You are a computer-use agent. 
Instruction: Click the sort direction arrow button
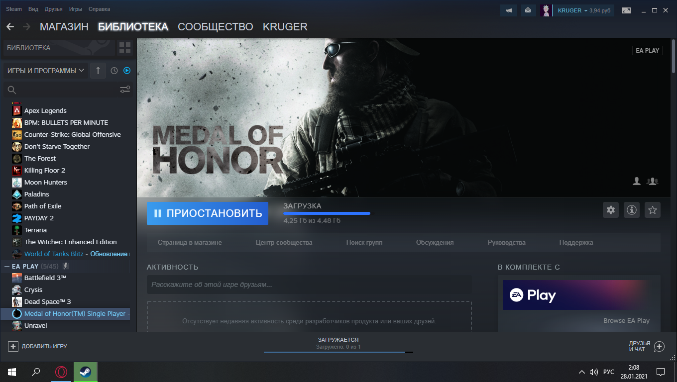[98, 71]
